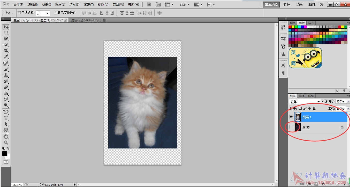Open the blend mode 正常 dropdown
The image size is (350, 187).
click(305, 102)
